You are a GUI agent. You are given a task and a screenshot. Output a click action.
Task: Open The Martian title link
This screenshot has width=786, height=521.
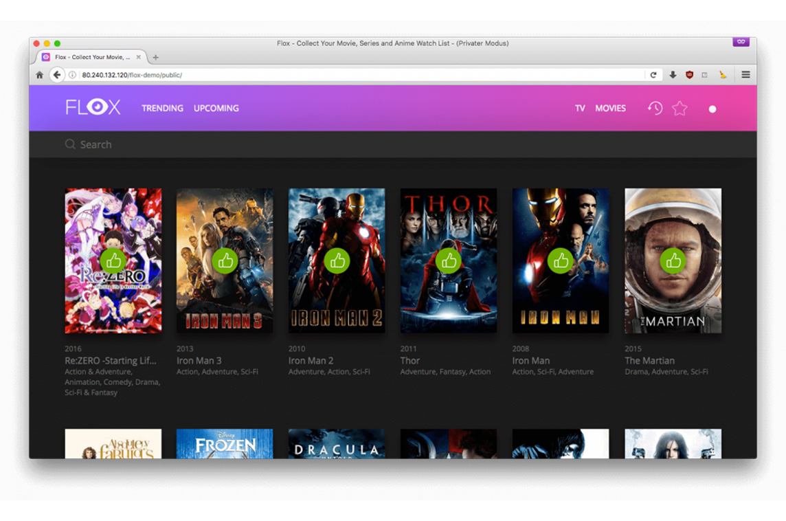[x=650, y=361]
